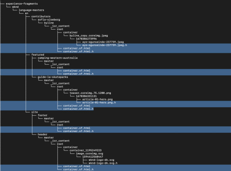
Task: Click '_jcr_content' beneath the byline folder
Action: pos(60,26)
